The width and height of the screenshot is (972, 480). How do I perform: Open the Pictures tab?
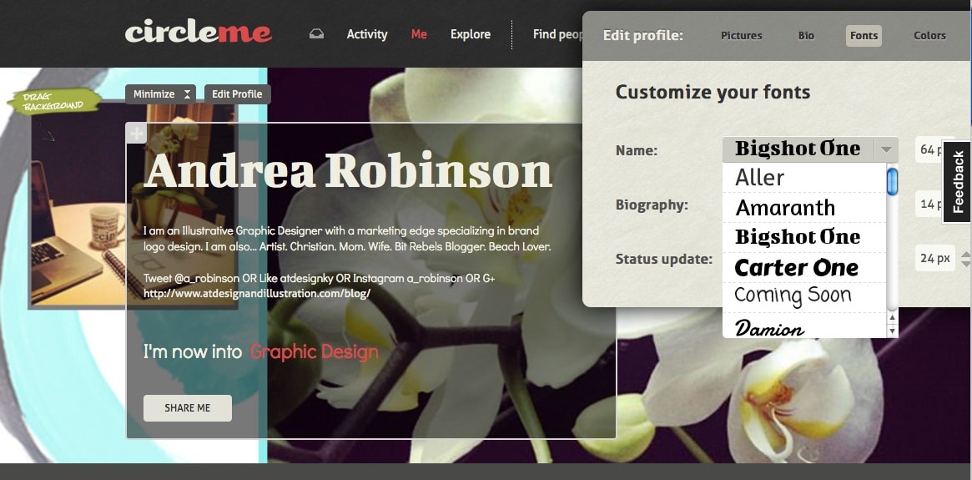pyautogui.click(x=741, y=36)
